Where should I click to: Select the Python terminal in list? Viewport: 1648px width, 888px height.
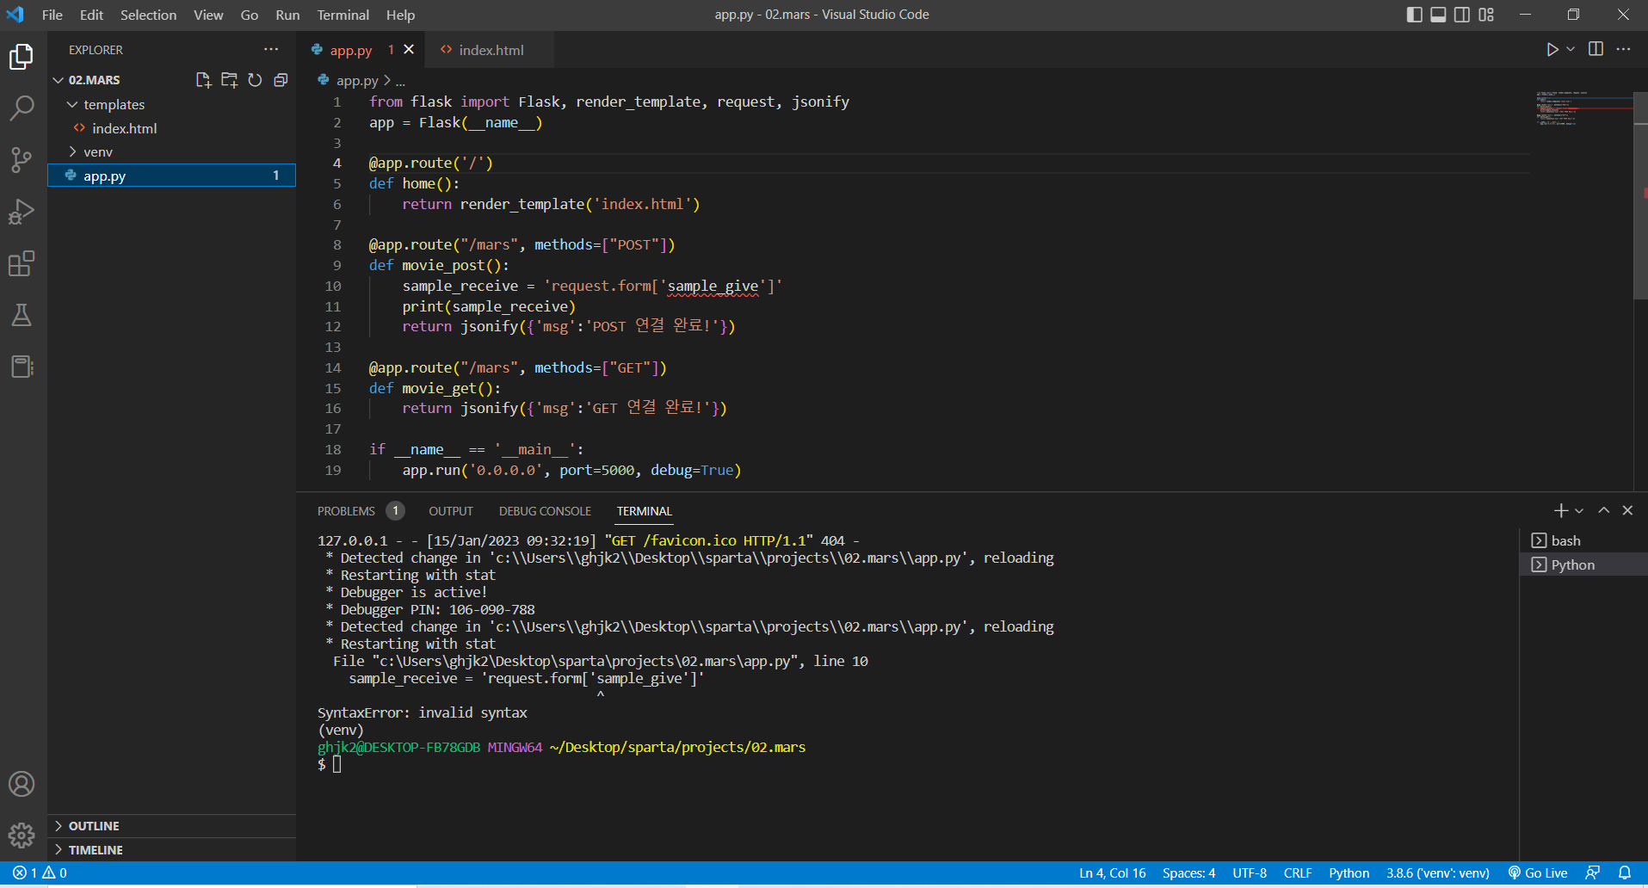point(1583,564)
